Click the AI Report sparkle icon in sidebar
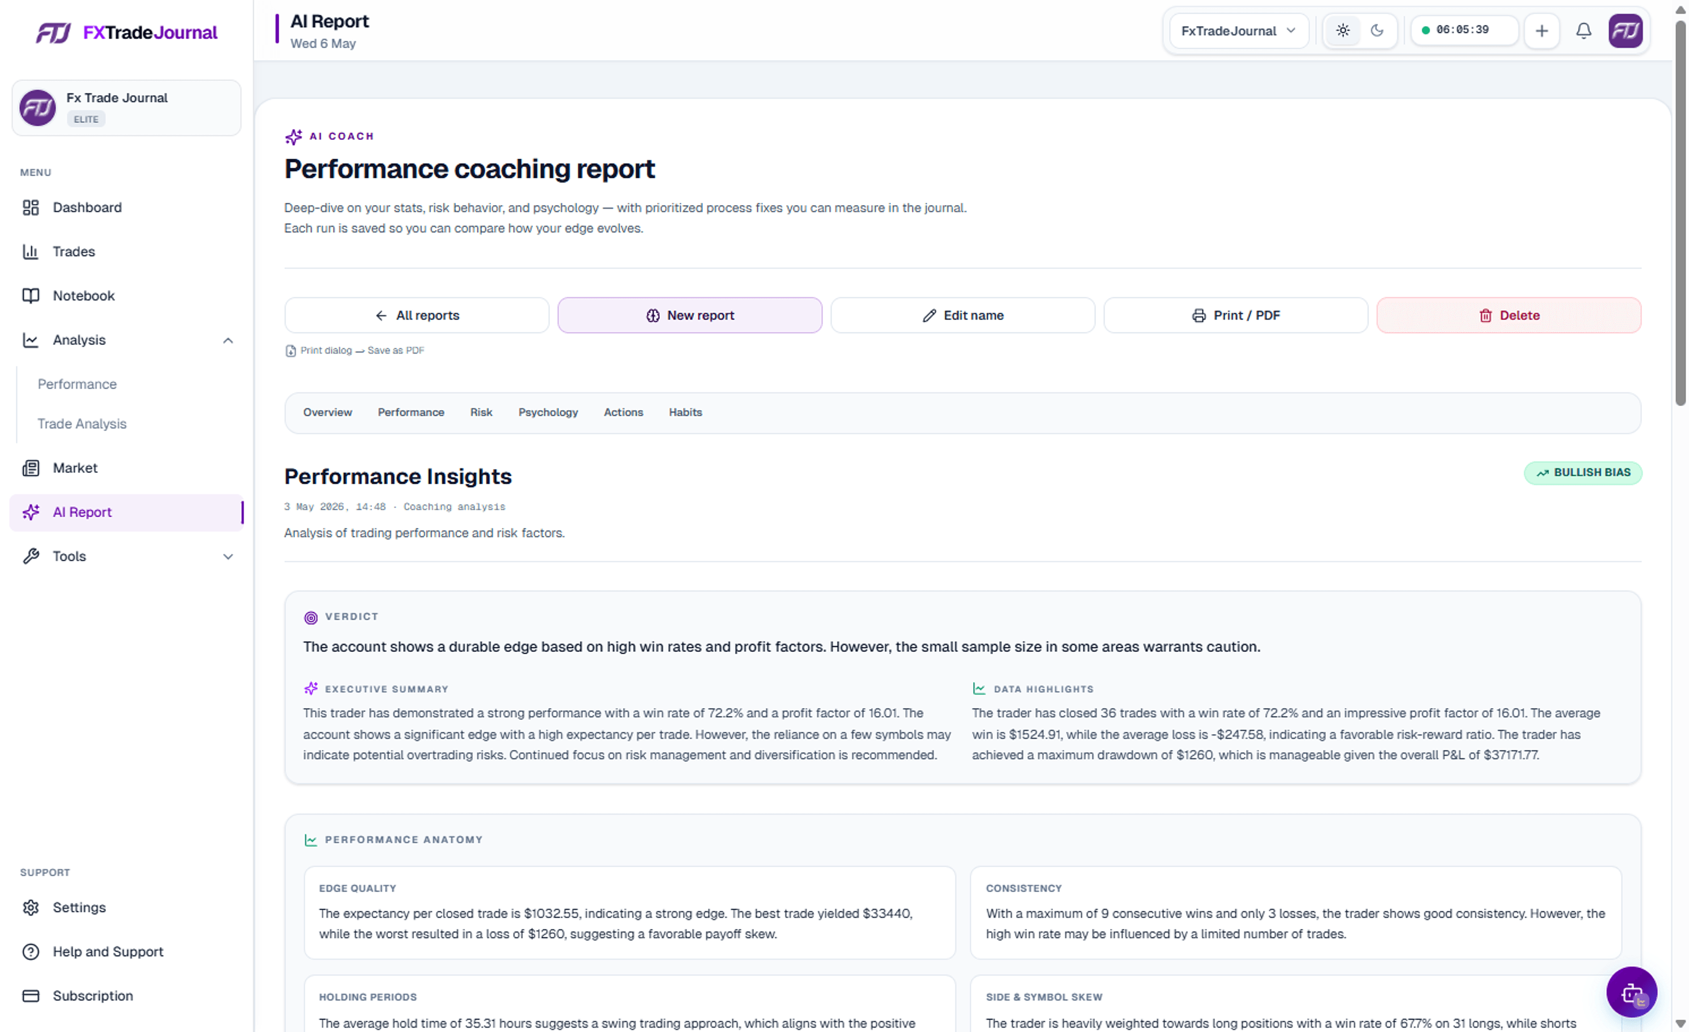Image resolution: width=1689 pixels, height=1032 pixels. 31,512
